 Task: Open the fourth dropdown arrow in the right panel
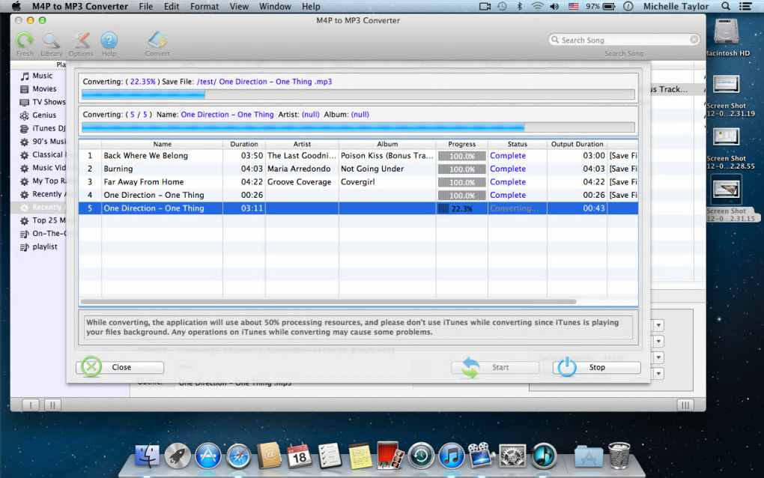[658, 373]
